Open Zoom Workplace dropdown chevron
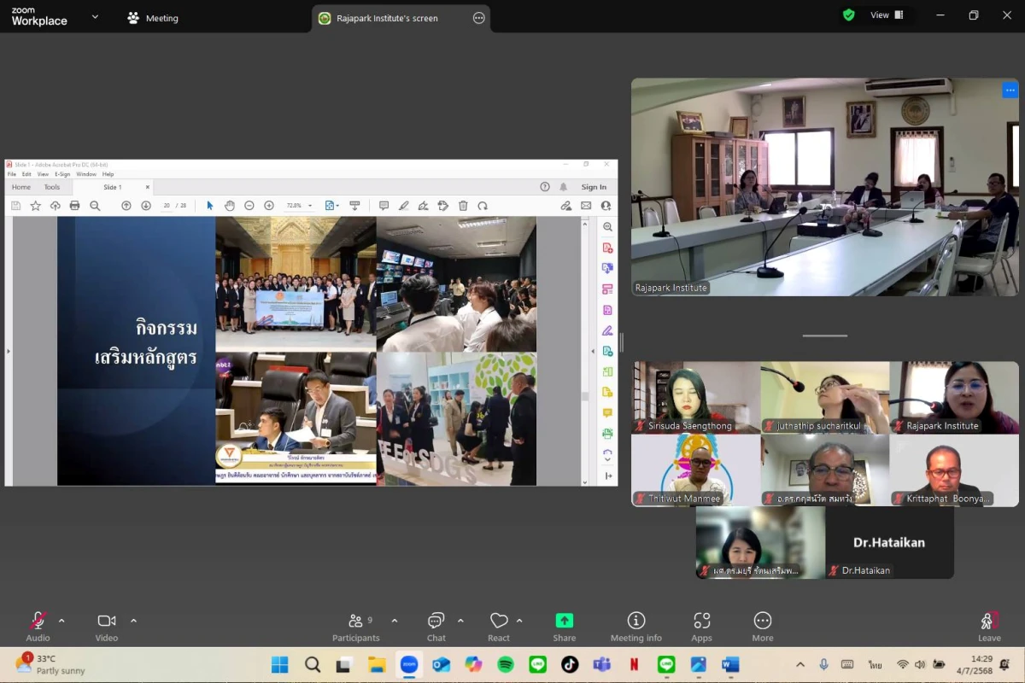 pos(95,17)
